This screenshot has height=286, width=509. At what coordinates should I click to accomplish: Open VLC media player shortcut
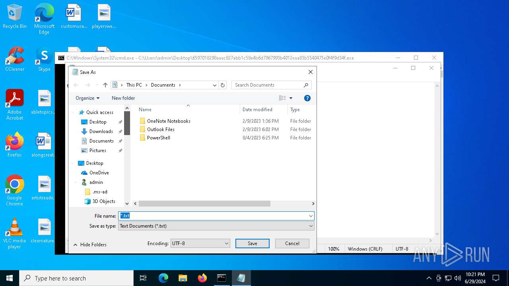(15, 234)
